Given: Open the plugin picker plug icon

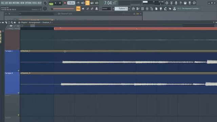Looking at the screenshot, I should pos(161,9).
